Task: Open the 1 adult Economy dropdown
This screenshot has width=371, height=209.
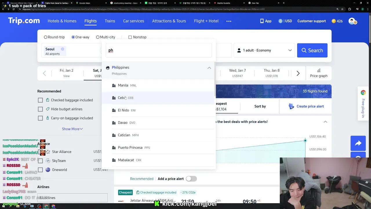Action: (264, 50)
